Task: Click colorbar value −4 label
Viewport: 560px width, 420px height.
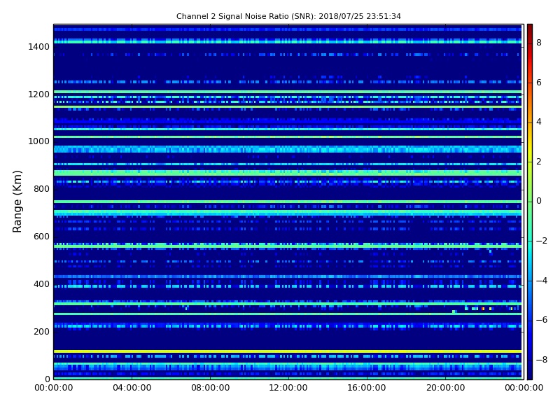Action: click(542, 281)
